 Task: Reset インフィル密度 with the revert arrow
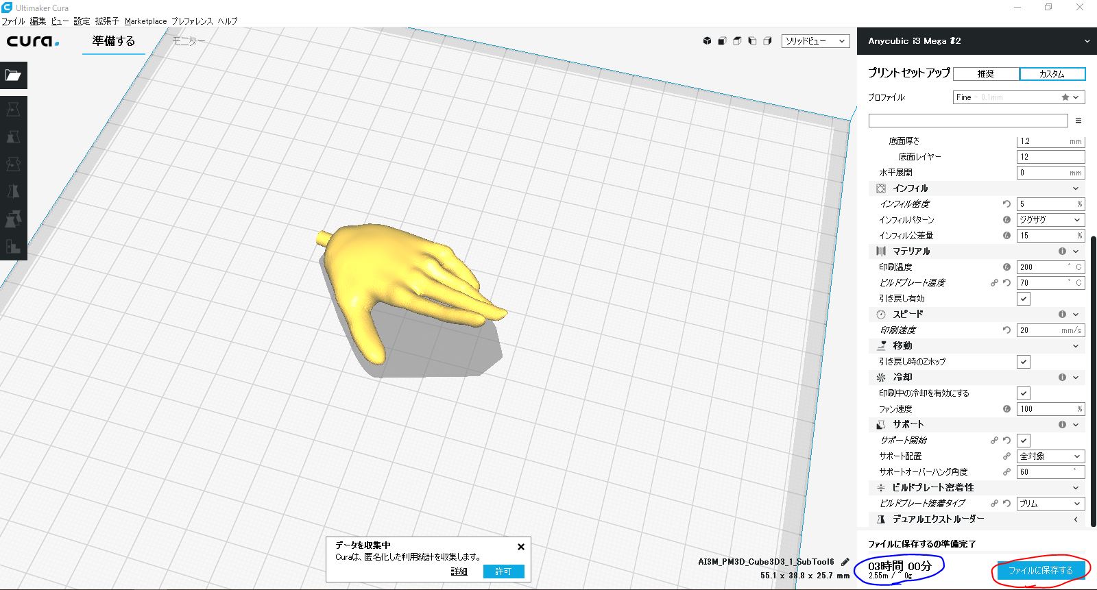[x=1006, y=204]
